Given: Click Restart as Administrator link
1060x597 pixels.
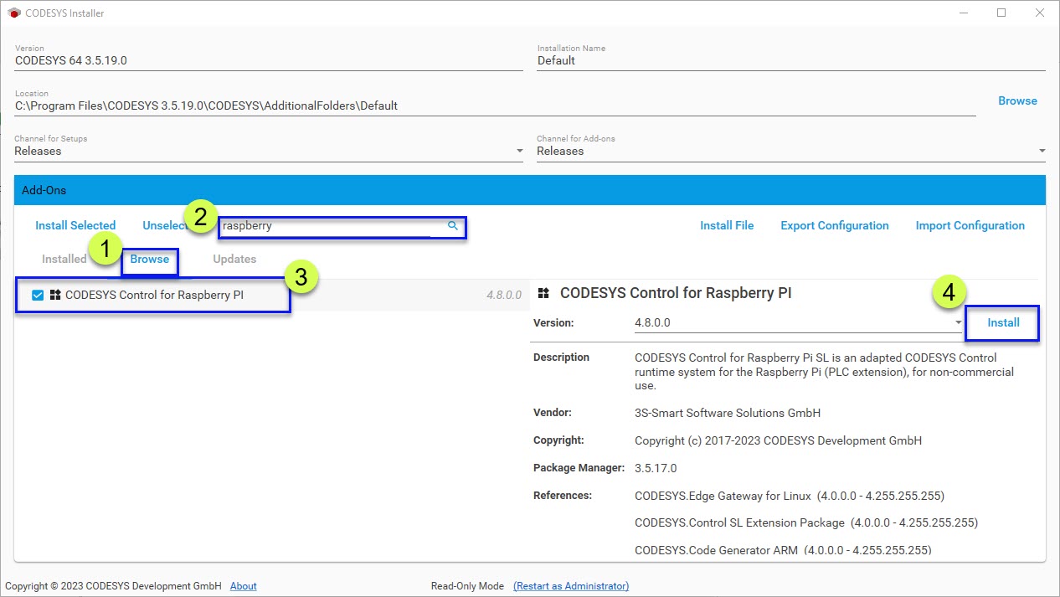Looking at the screenshot, I should click(570, 585).
